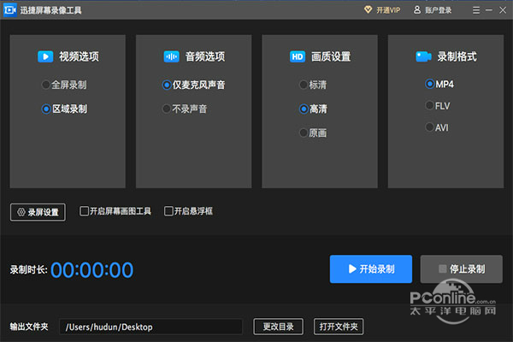Click the 视频选项 play icon
The width and height of the screenshot is (513, 342).
[45, 56]
